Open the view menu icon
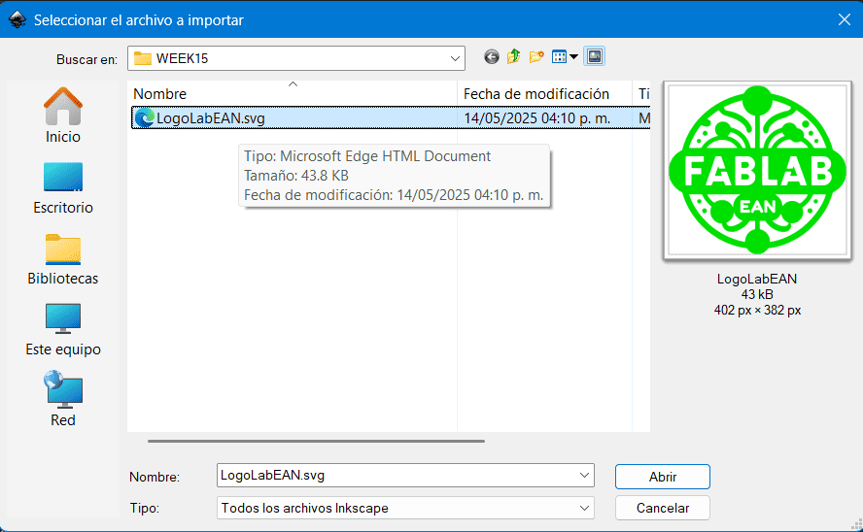The image size is (863, 532). 565,56
